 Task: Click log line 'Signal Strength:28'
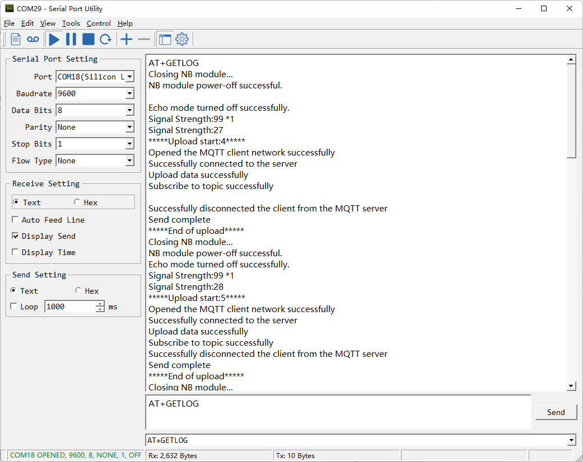[x=186, y=287]
